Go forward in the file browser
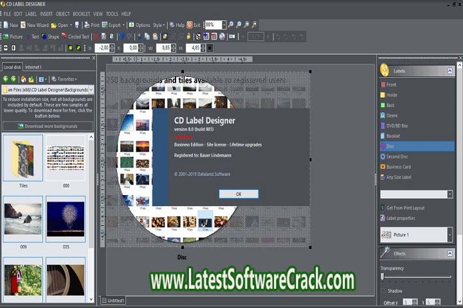The image size is (463, 308). pyautogui.click(x=14, y=79)
